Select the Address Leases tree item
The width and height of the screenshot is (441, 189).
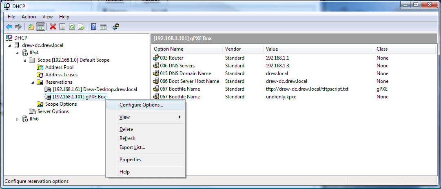(x=61, y=75)
